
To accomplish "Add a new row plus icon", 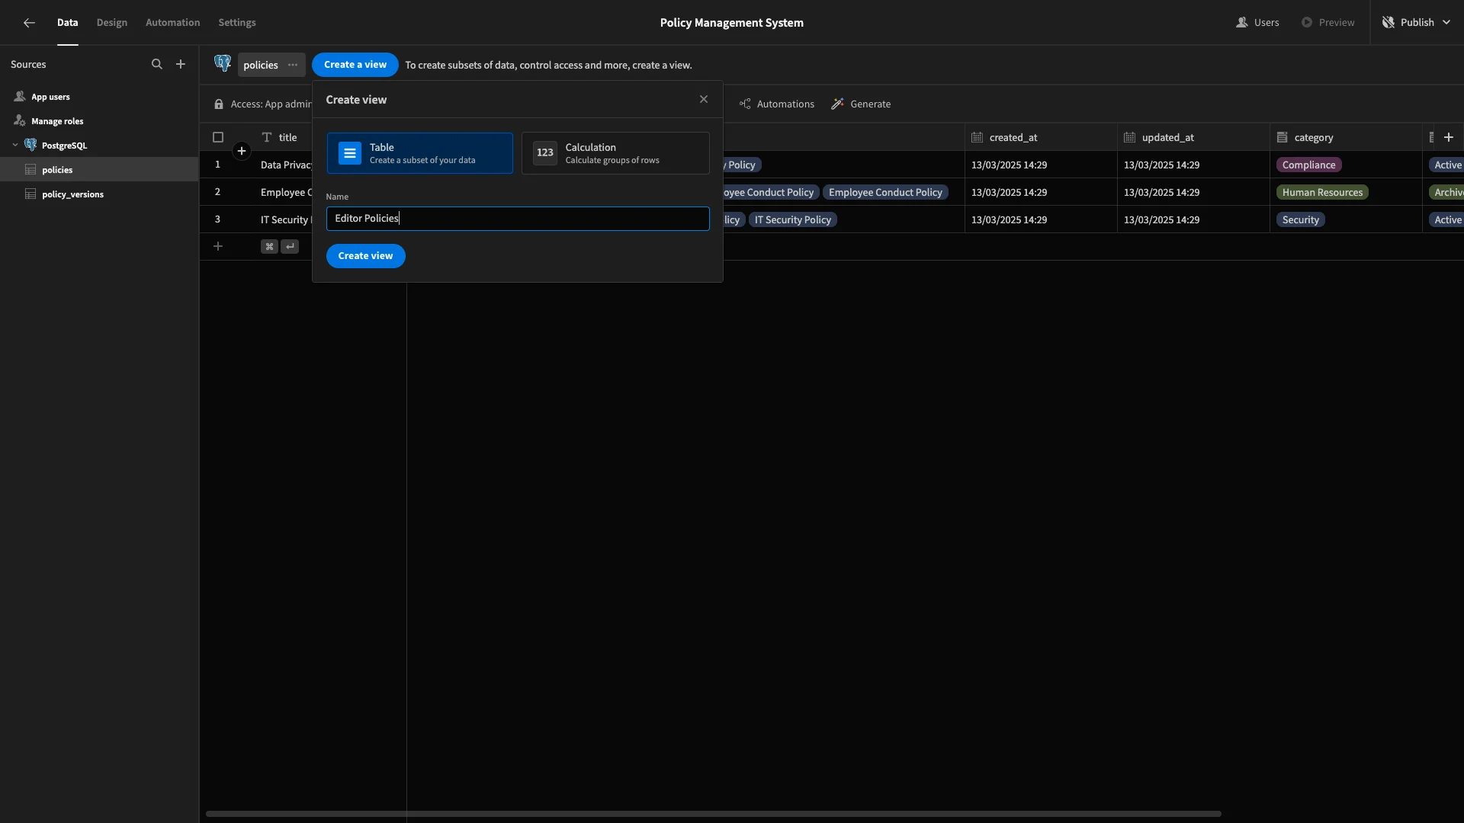I will pyautogui.click(x=218, y=246).
